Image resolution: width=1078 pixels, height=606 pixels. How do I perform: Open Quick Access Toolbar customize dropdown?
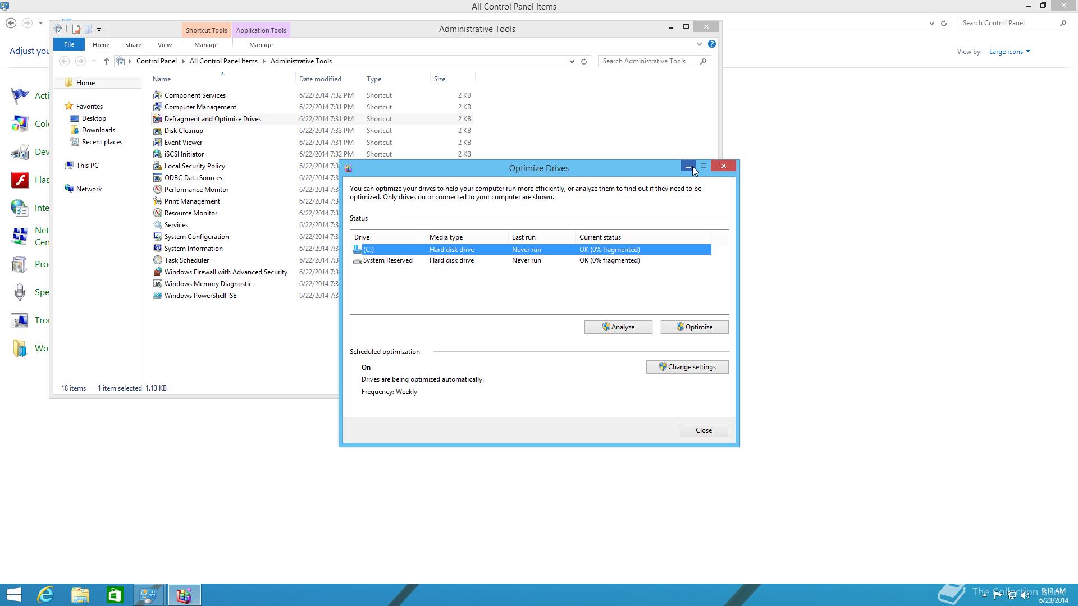[99, 29]
